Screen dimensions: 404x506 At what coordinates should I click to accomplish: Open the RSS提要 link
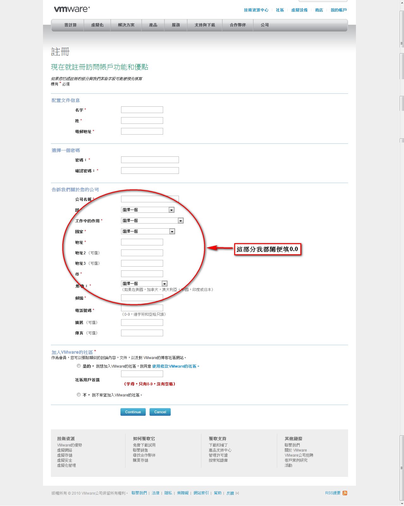(333, 493)
